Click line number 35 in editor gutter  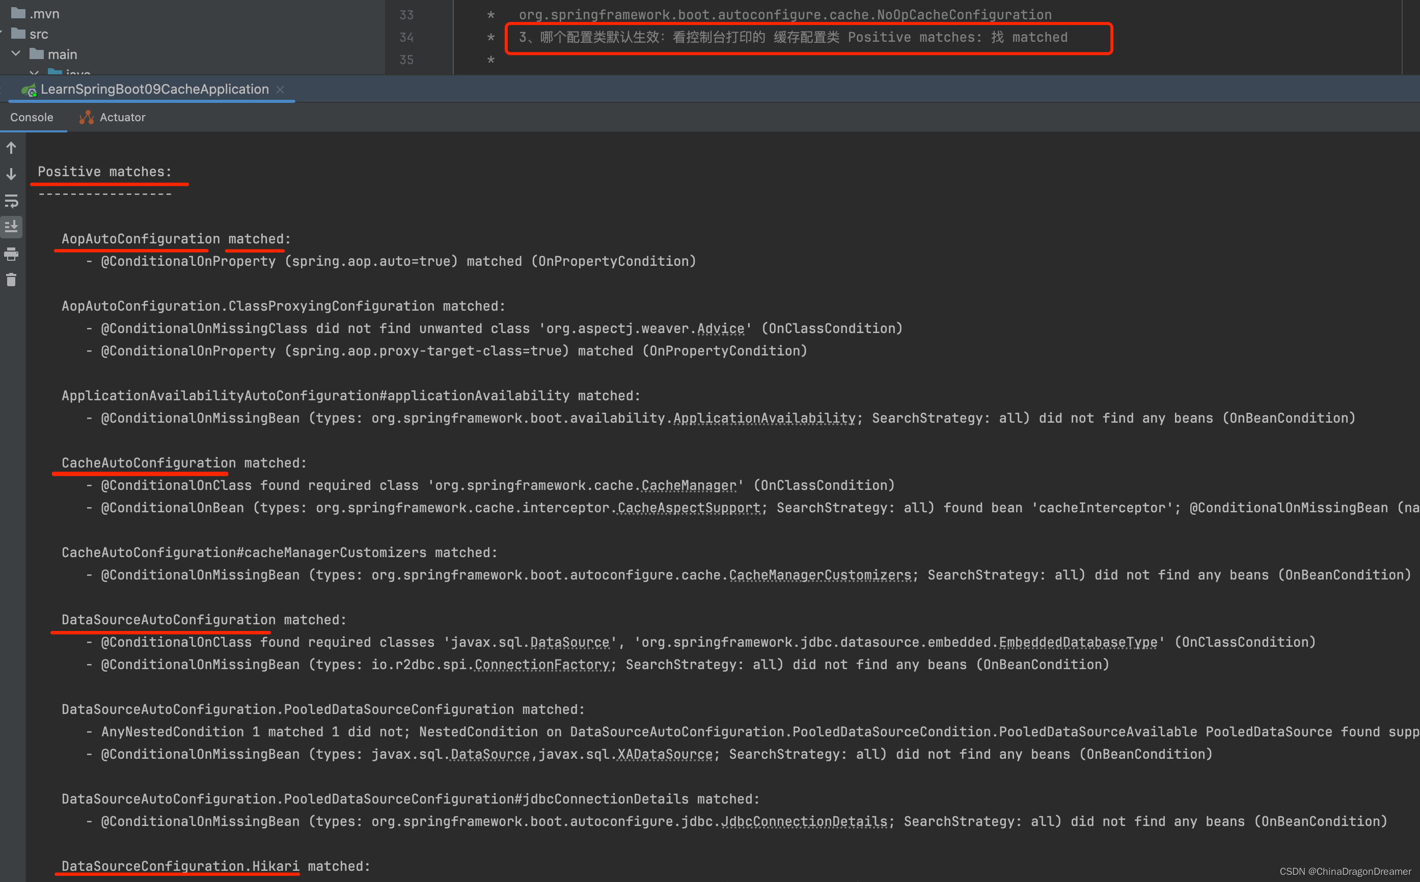tap(406, 60)
